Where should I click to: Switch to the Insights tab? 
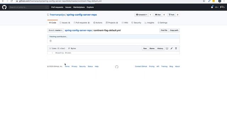pyautogui.click(x=149, y=23)
